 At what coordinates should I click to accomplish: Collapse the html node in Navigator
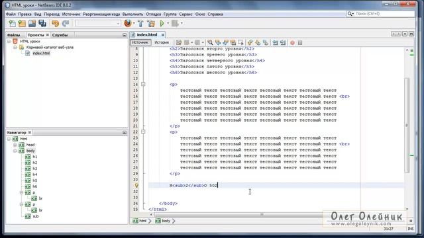(9, 139)
